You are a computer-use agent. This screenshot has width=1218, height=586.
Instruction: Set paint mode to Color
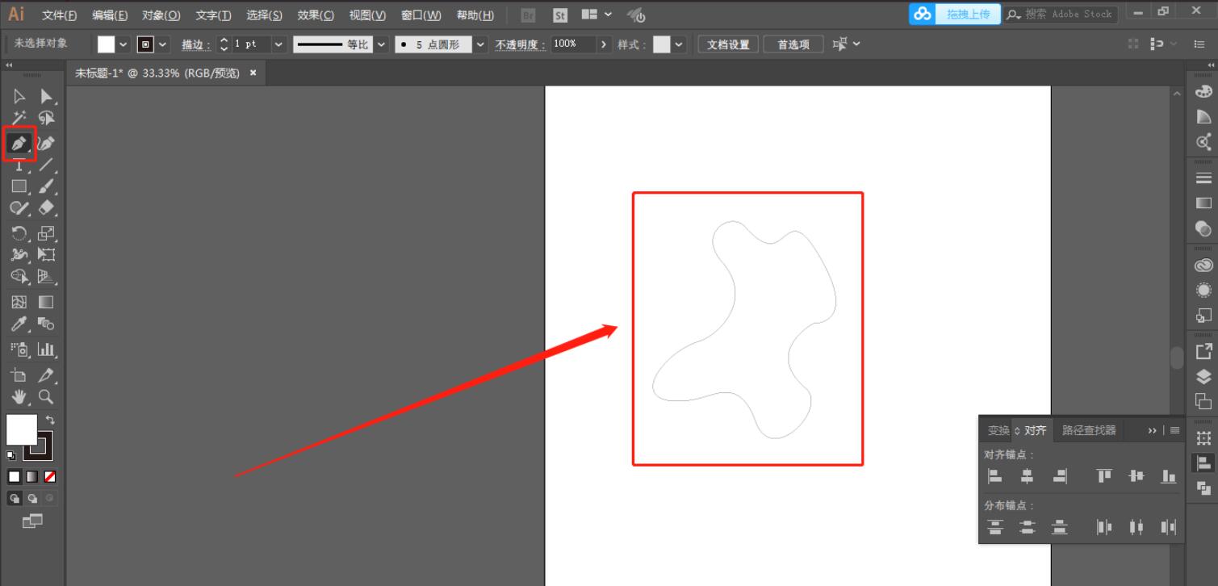(14, 477)
